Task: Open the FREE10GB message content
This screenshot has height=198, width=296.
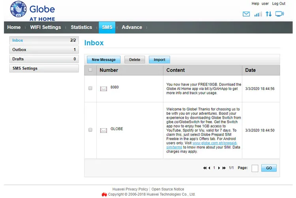Action: [x=204, y=89]
